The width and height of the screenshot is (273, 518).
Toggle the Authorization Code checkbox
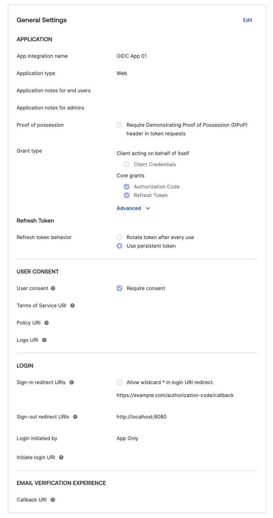[x=127, y=187]
